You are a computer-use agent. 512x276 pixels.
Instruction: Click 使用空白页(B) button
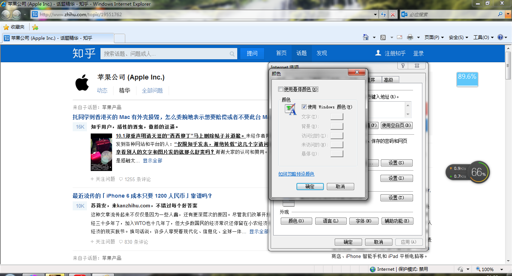[x=397, y=125]
